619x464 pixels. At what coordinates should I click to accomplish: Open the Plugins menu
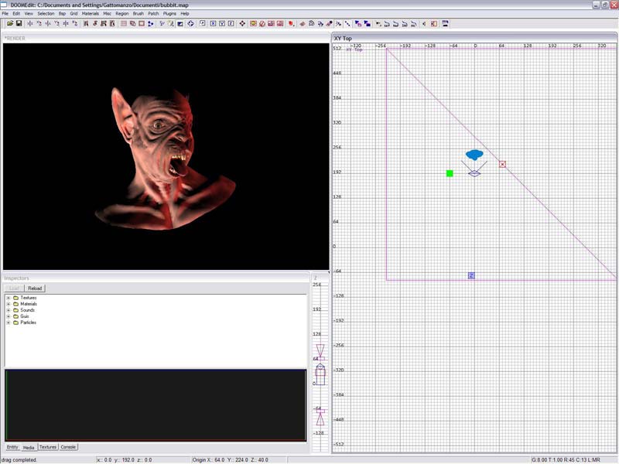169,13
